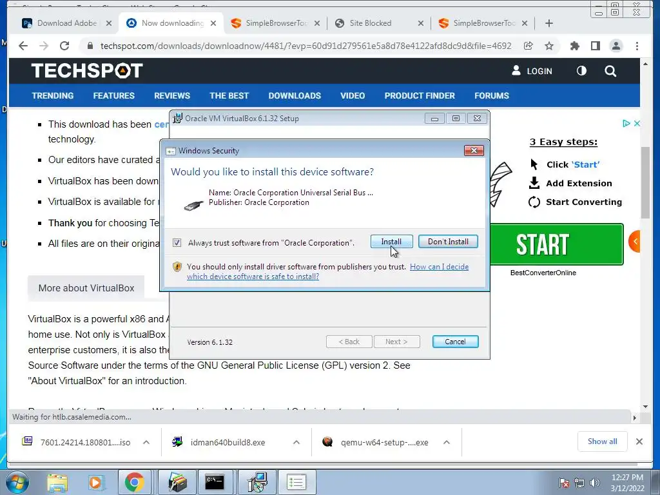Screen dimensions: 660x495
Task: Click the Chrome taskbar icon
Action: click(x=134, y=482)
